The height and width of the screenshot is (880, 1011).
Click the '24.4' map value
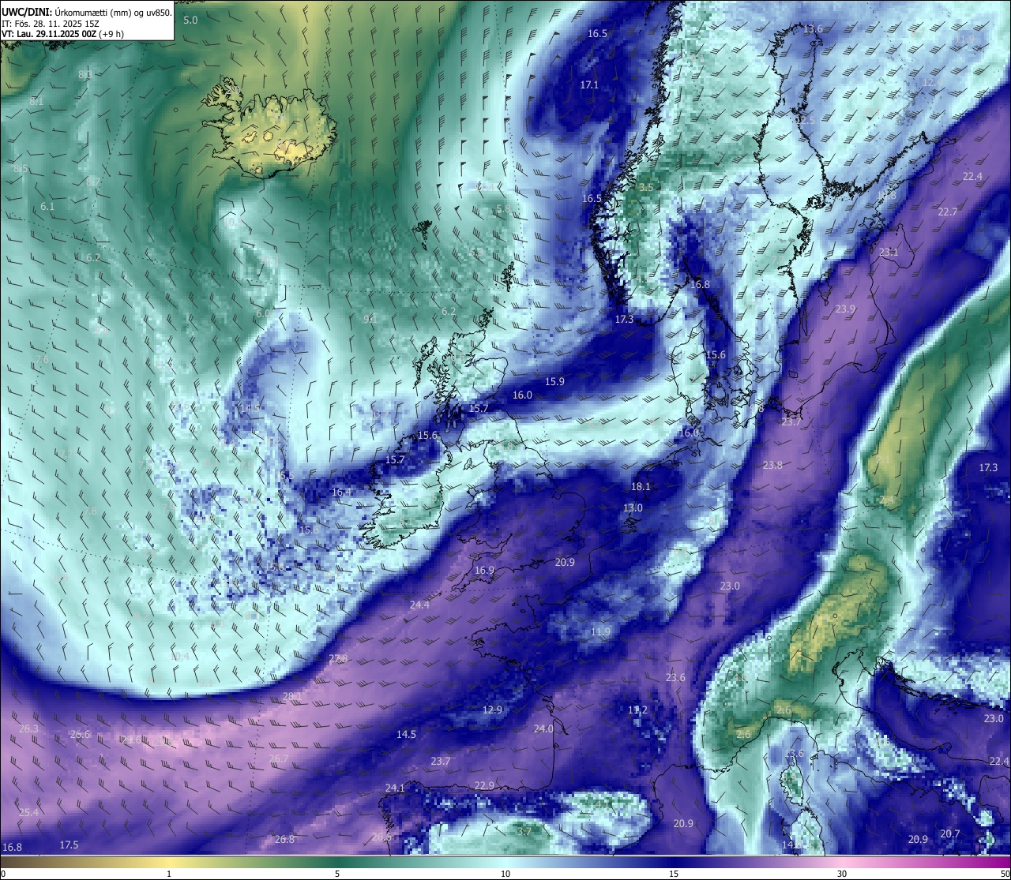coord(419,605)
